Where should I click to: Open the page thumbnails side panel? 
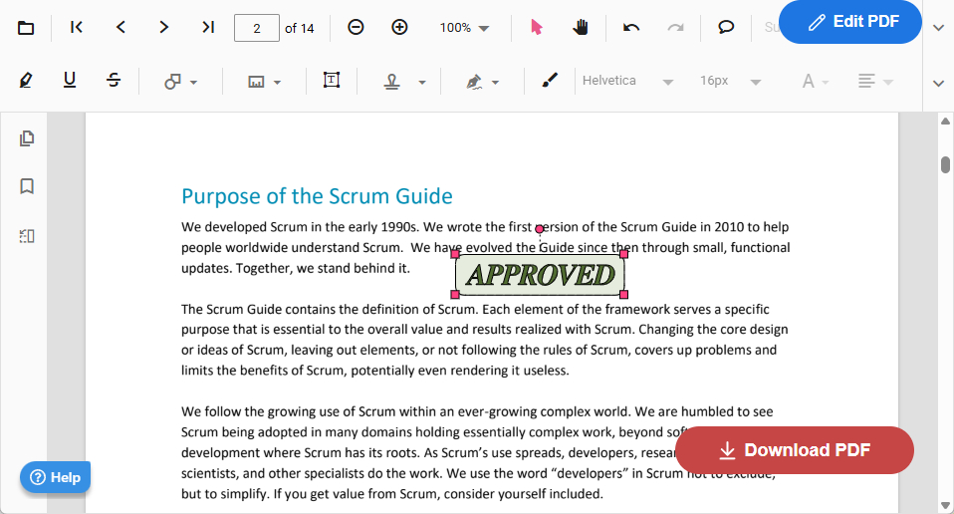coord(27,138)
